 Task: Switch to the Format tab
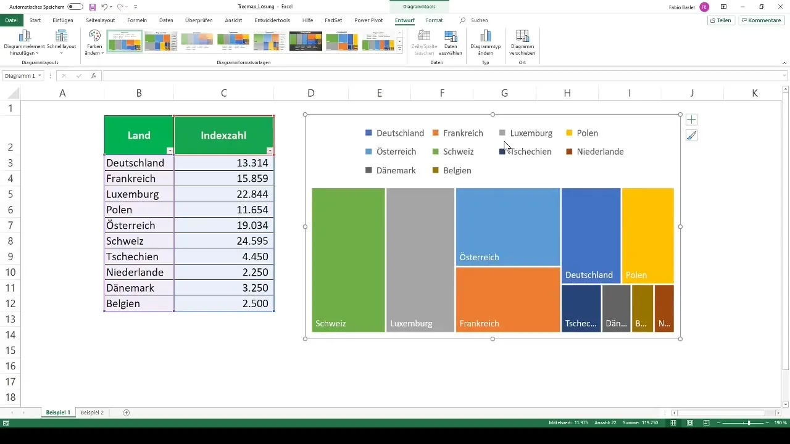pos(434,20)
